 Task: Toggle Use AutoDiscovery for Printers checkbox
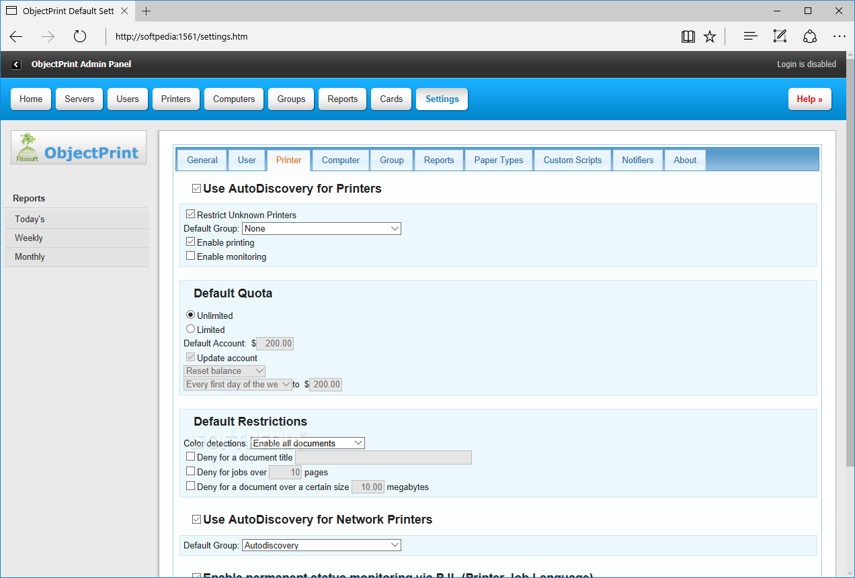196,189
